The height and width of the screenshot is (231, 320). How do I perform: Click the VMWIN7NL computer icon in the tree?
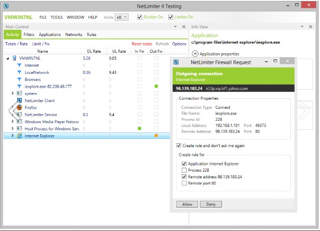[14, 58]
